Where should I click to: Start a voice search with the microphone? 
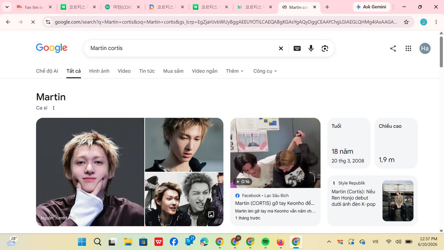[x=311, y=48]
